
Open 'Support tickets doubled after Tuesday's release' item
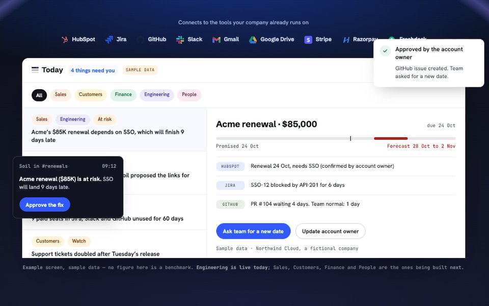tap(115, 244)
